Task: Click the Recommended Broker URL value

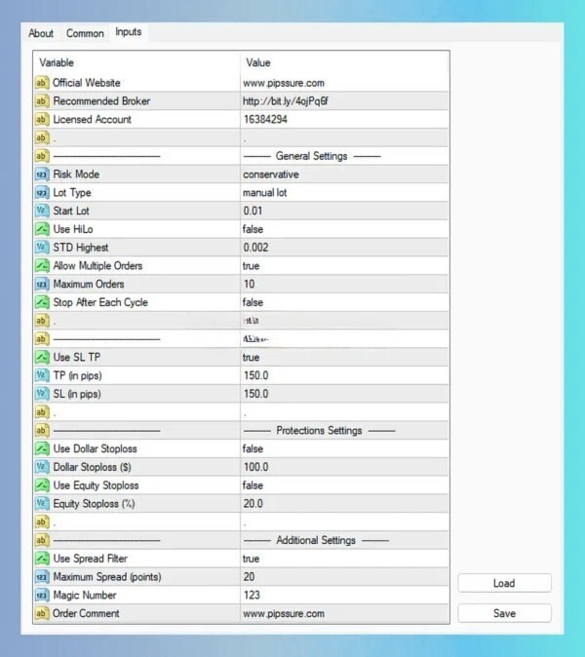Action: (x=286, y=101)
